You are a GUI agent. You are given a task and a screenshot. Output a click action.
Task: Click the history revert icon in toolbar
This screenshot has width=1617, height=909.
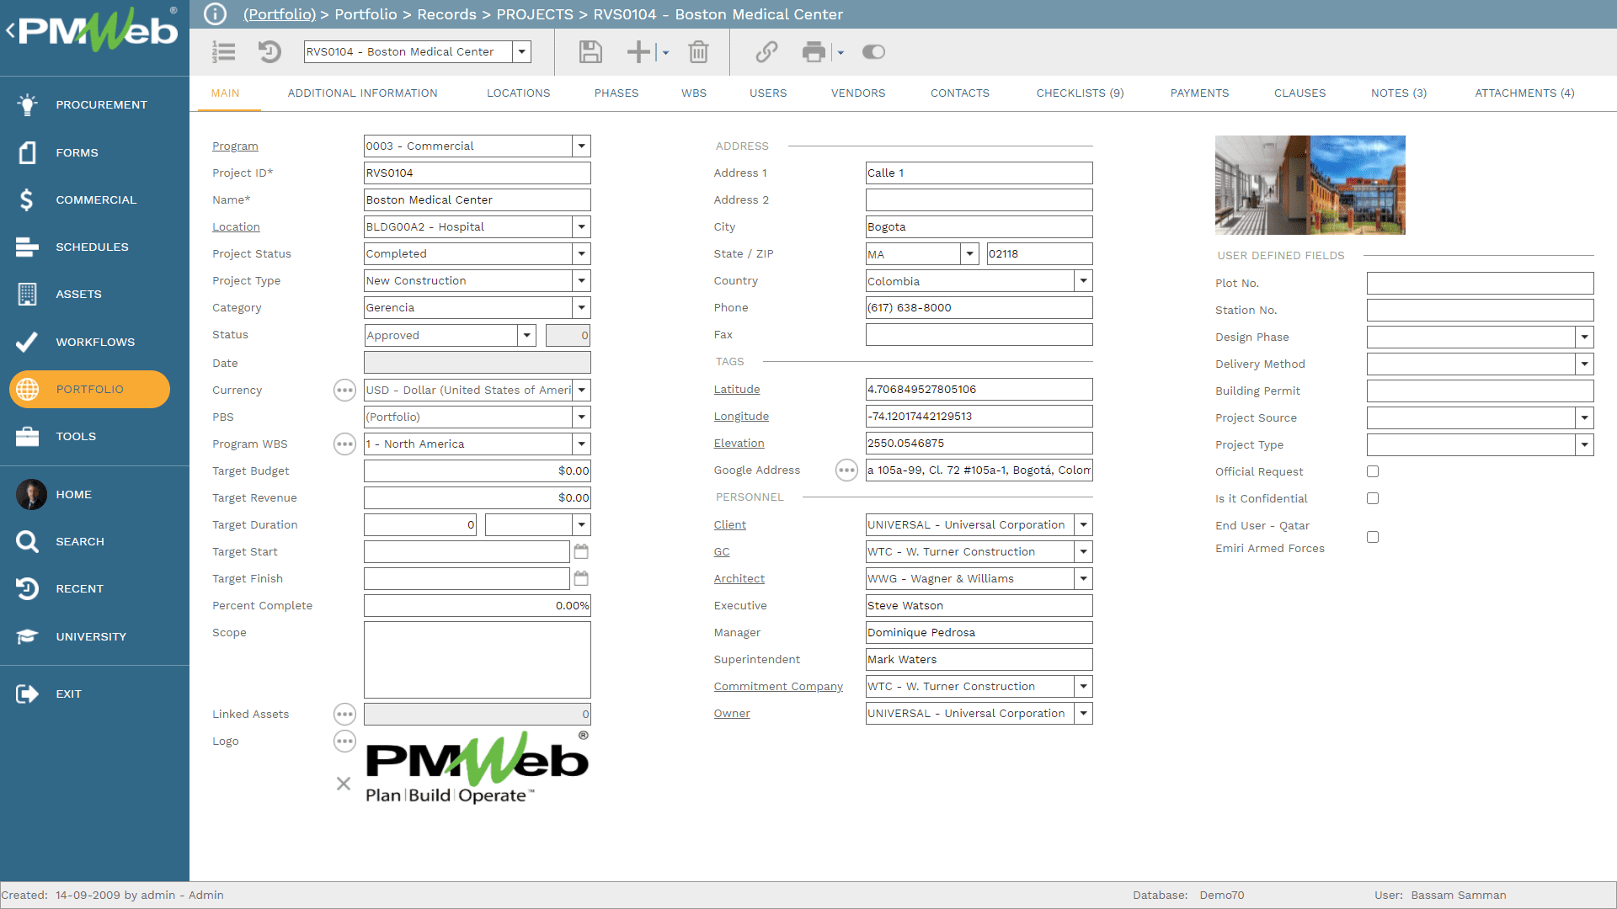coord(269,52)
